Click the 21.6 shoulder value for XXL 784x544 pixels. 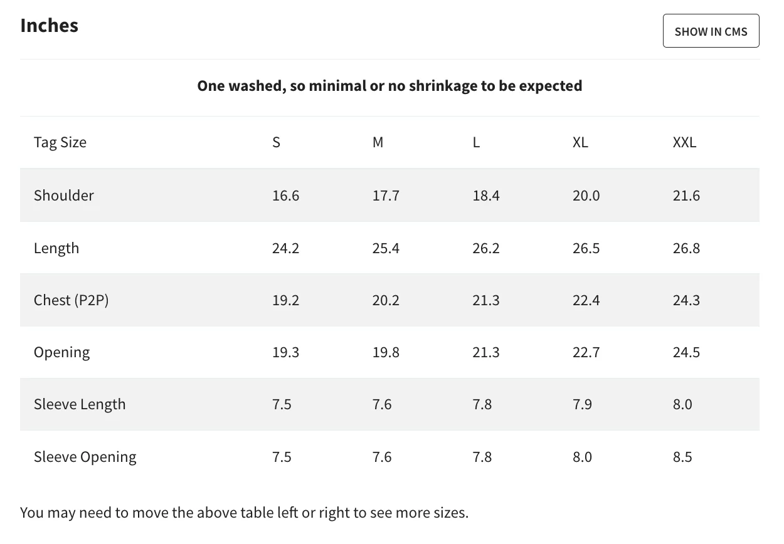686,196
